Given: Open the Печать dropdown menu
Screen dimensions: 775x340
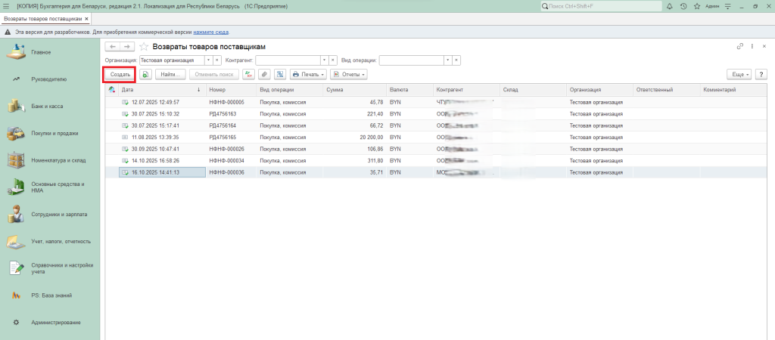Looking at the screenshot, I should pyautogui.click(x=308, y=75).
